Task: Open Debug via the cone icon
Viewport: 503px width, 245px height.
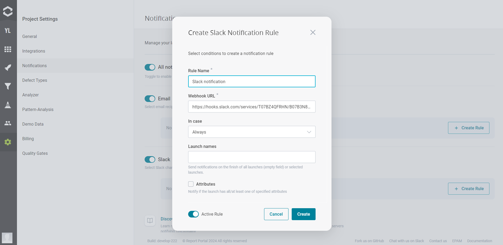Action: coord(8,105)
